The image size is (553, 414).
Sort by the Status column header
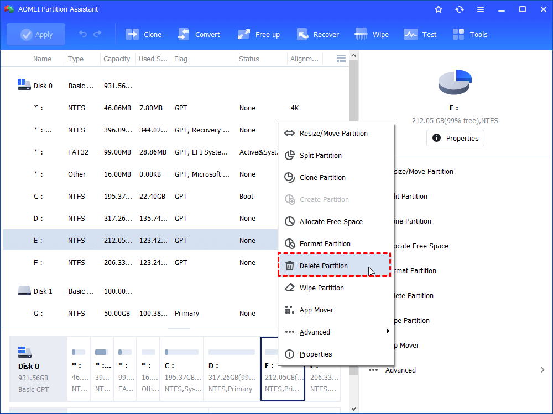[x=262, y=59]
